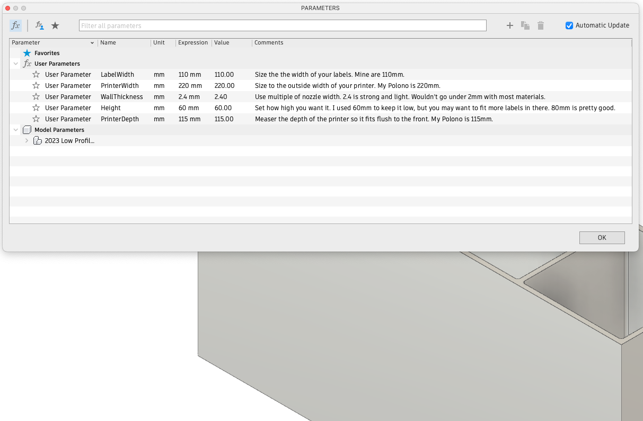
Task: Click the duplicate parameter icon
Action: click(525, 25)
